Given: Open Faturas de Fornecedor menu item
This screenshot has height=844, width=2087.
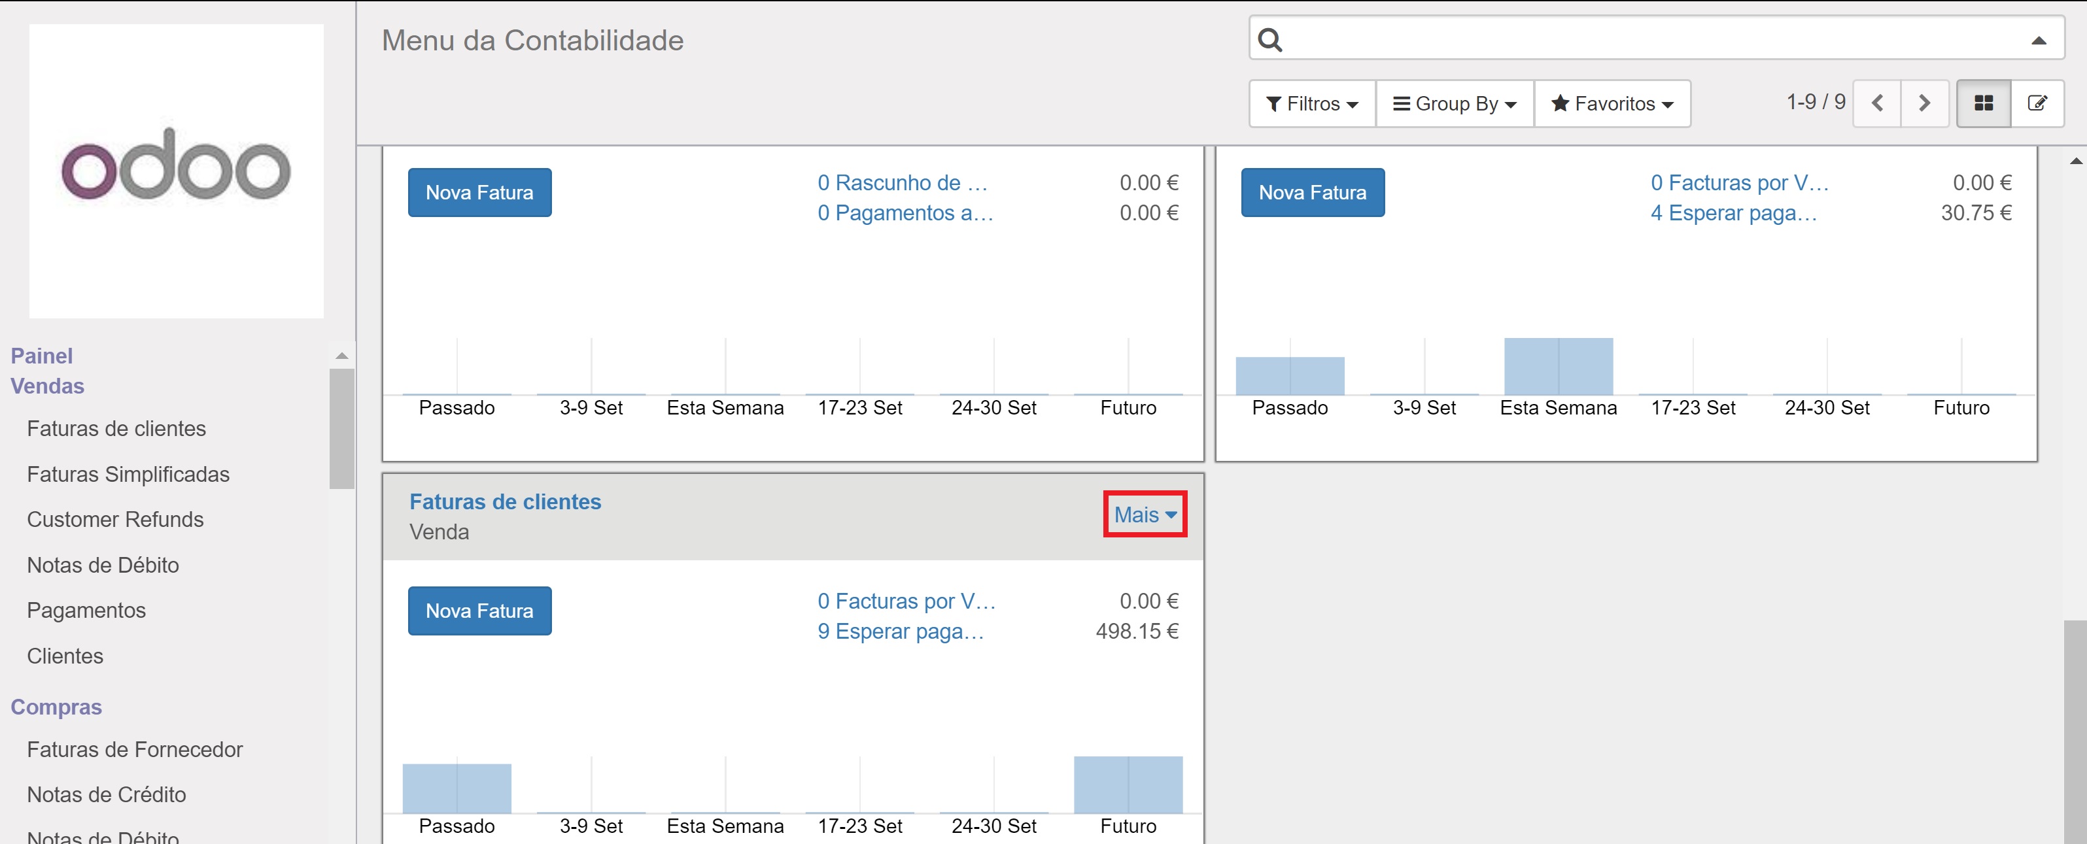Looking at the screenshot, I should pyautogui.click(x=135, y=749).
